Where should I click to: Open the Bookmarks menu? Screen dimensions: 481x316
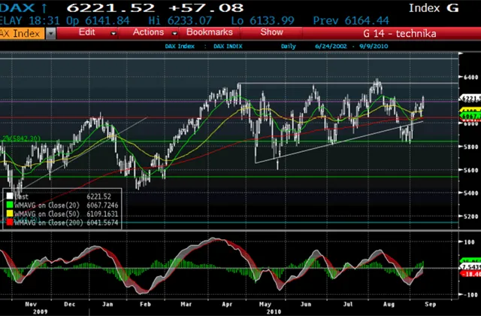coord(210,32)
